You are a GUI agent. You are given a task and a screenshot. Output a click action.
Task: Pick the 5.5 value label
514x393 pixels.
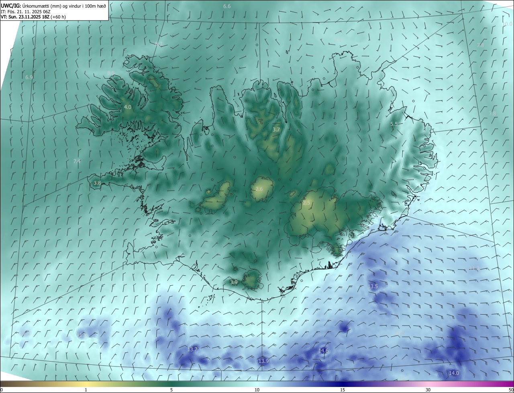[394, 124]
